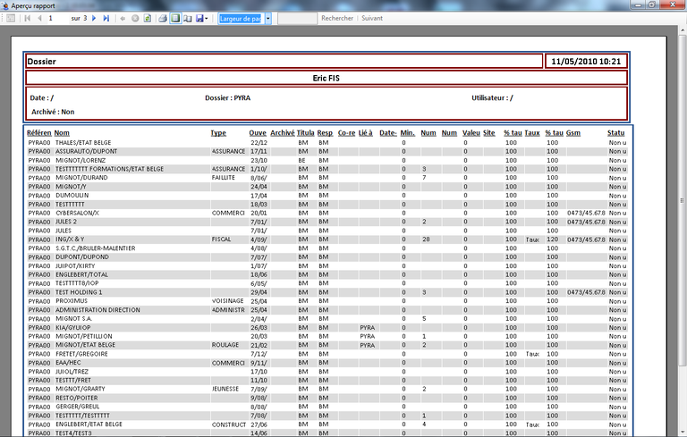Click the 'Nom' column header

(61, 133)
